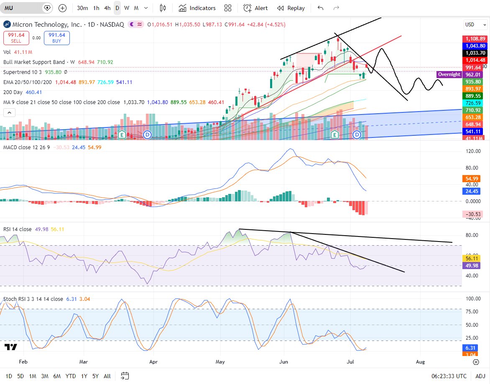Select the 5Y date range
490x384 pixels.
[x=95, y=376]
